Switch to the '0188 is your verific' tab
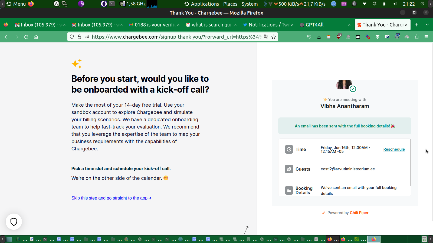The image size is (433, 243). 155,25
